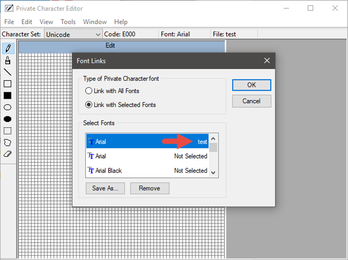The image size is (348, 260).
Task: Click the font icon beside Arial Black
Action: coord(91,170)
